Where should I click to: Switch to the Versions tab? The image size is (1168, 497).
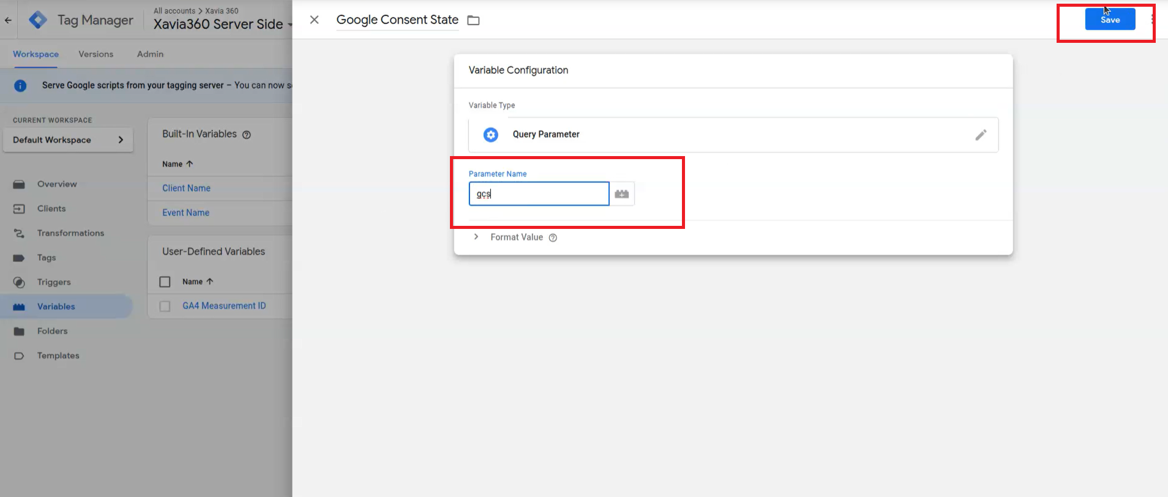96,54
